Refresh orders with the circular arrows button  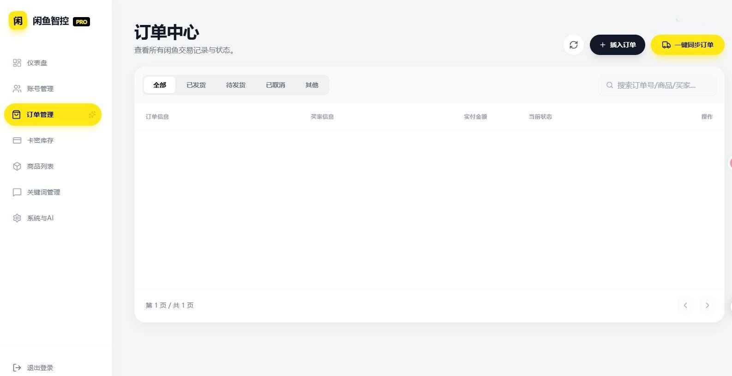[574, 45]
